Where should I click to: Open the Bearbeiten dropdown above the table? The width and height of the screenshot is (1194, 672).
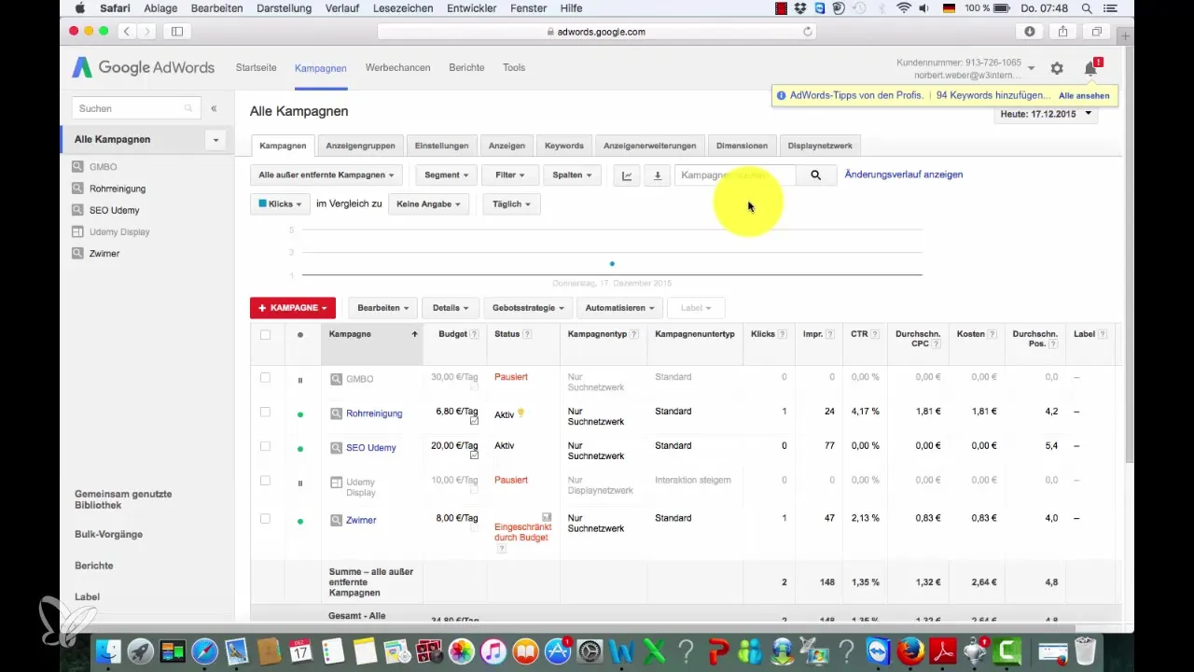(382, 308)
